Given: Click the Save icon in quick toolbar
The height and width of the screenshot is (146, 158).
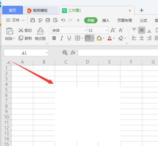Looking at the screenshot, I should point(33,20).
